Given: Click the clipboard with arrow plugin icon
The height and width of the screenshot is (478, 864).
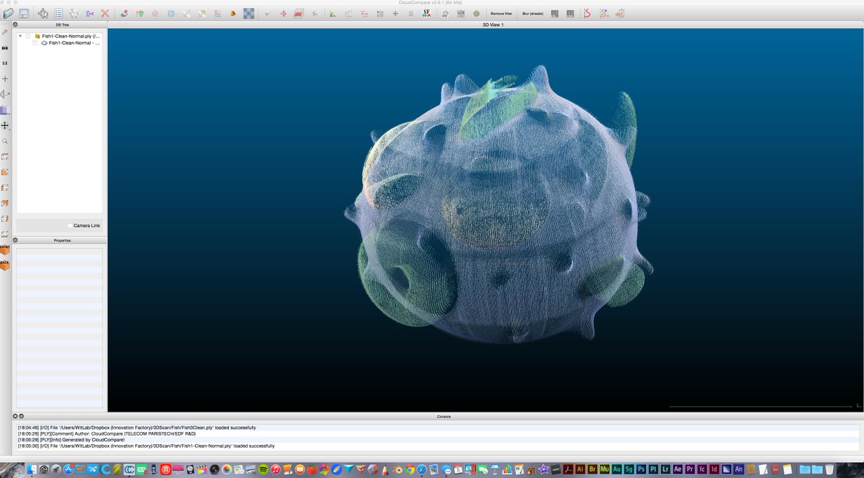Looking at the screenshot, I should [x=620, y=14].
